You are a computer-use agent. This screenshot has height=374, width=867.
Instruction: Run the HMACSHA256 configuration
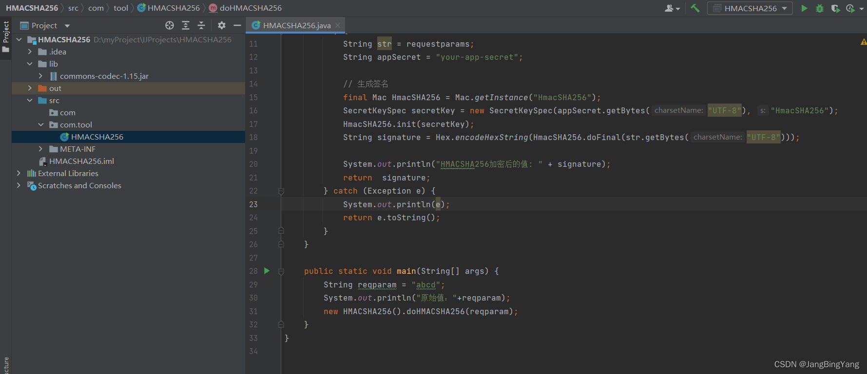804,8
